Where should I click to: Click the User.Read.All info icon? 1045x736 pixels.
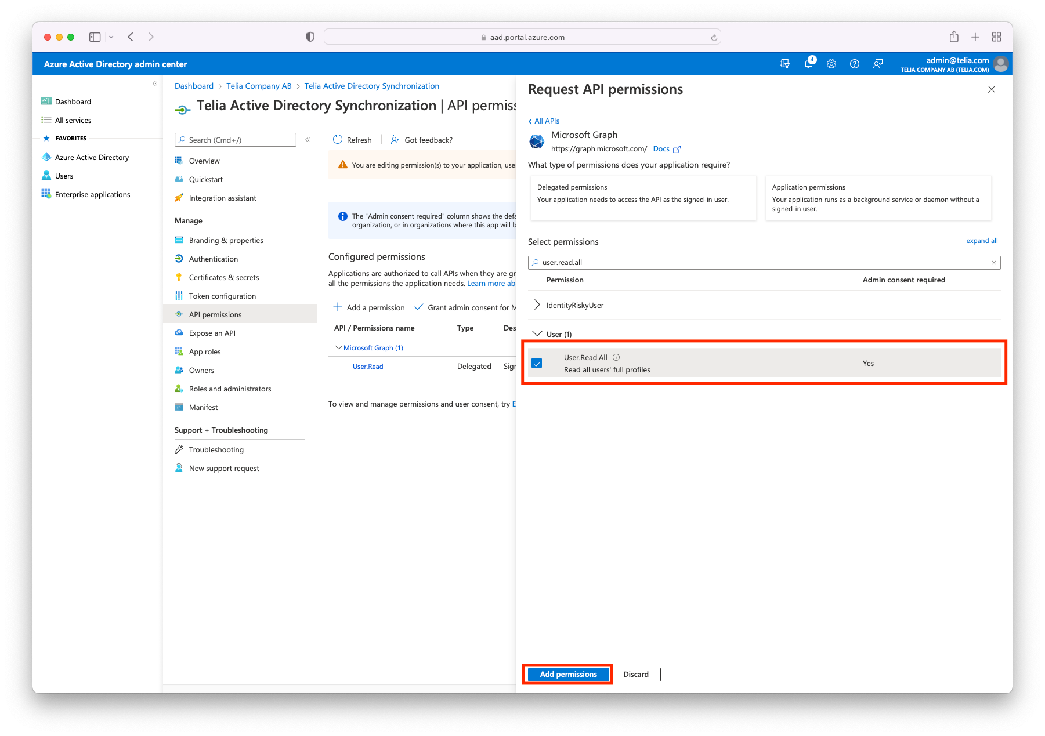tap(616, 357)
